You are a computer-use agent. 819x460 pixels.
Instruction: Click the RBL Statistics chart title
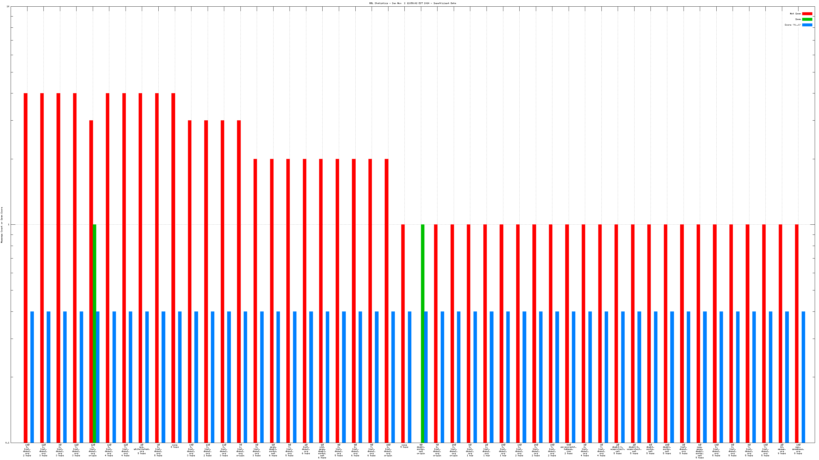pyautogui.click(x=412, y=3)
